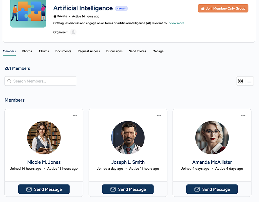
Task: Switch to list view layout
Action: click(249, 81)
